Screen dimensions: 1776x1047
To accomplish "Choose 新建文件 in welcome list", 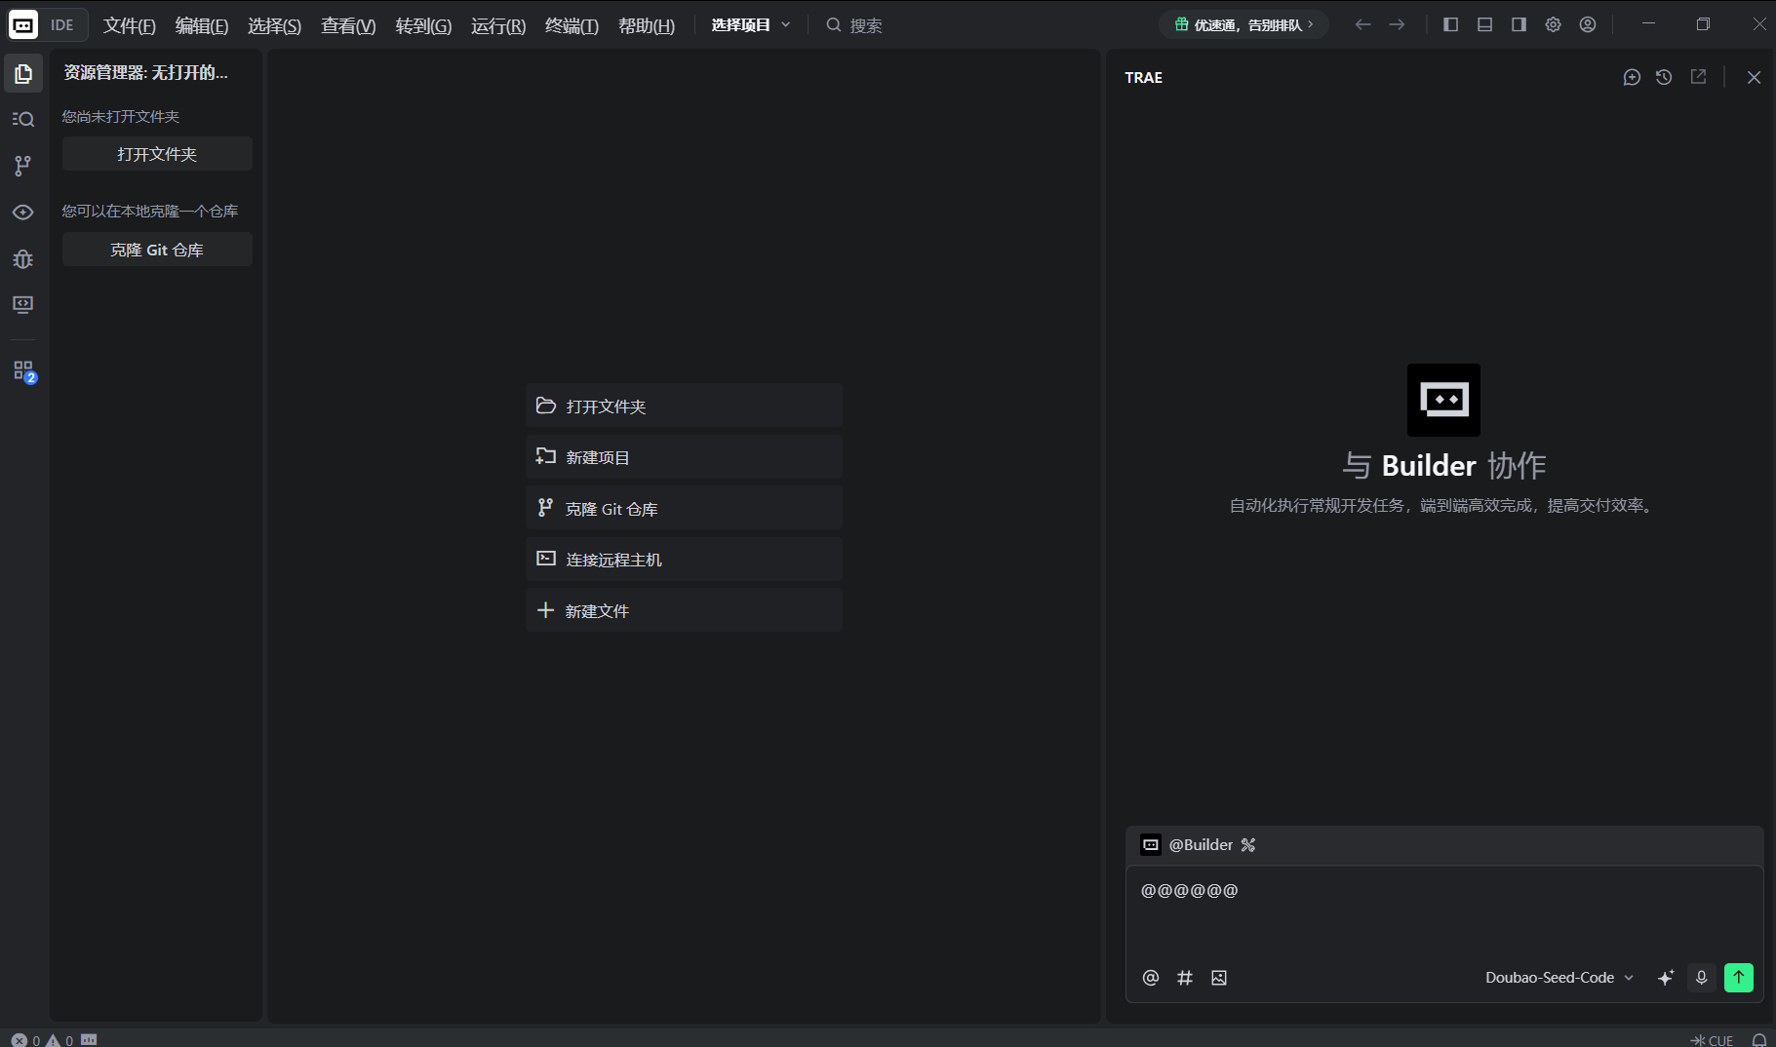I will pos(684,610).
